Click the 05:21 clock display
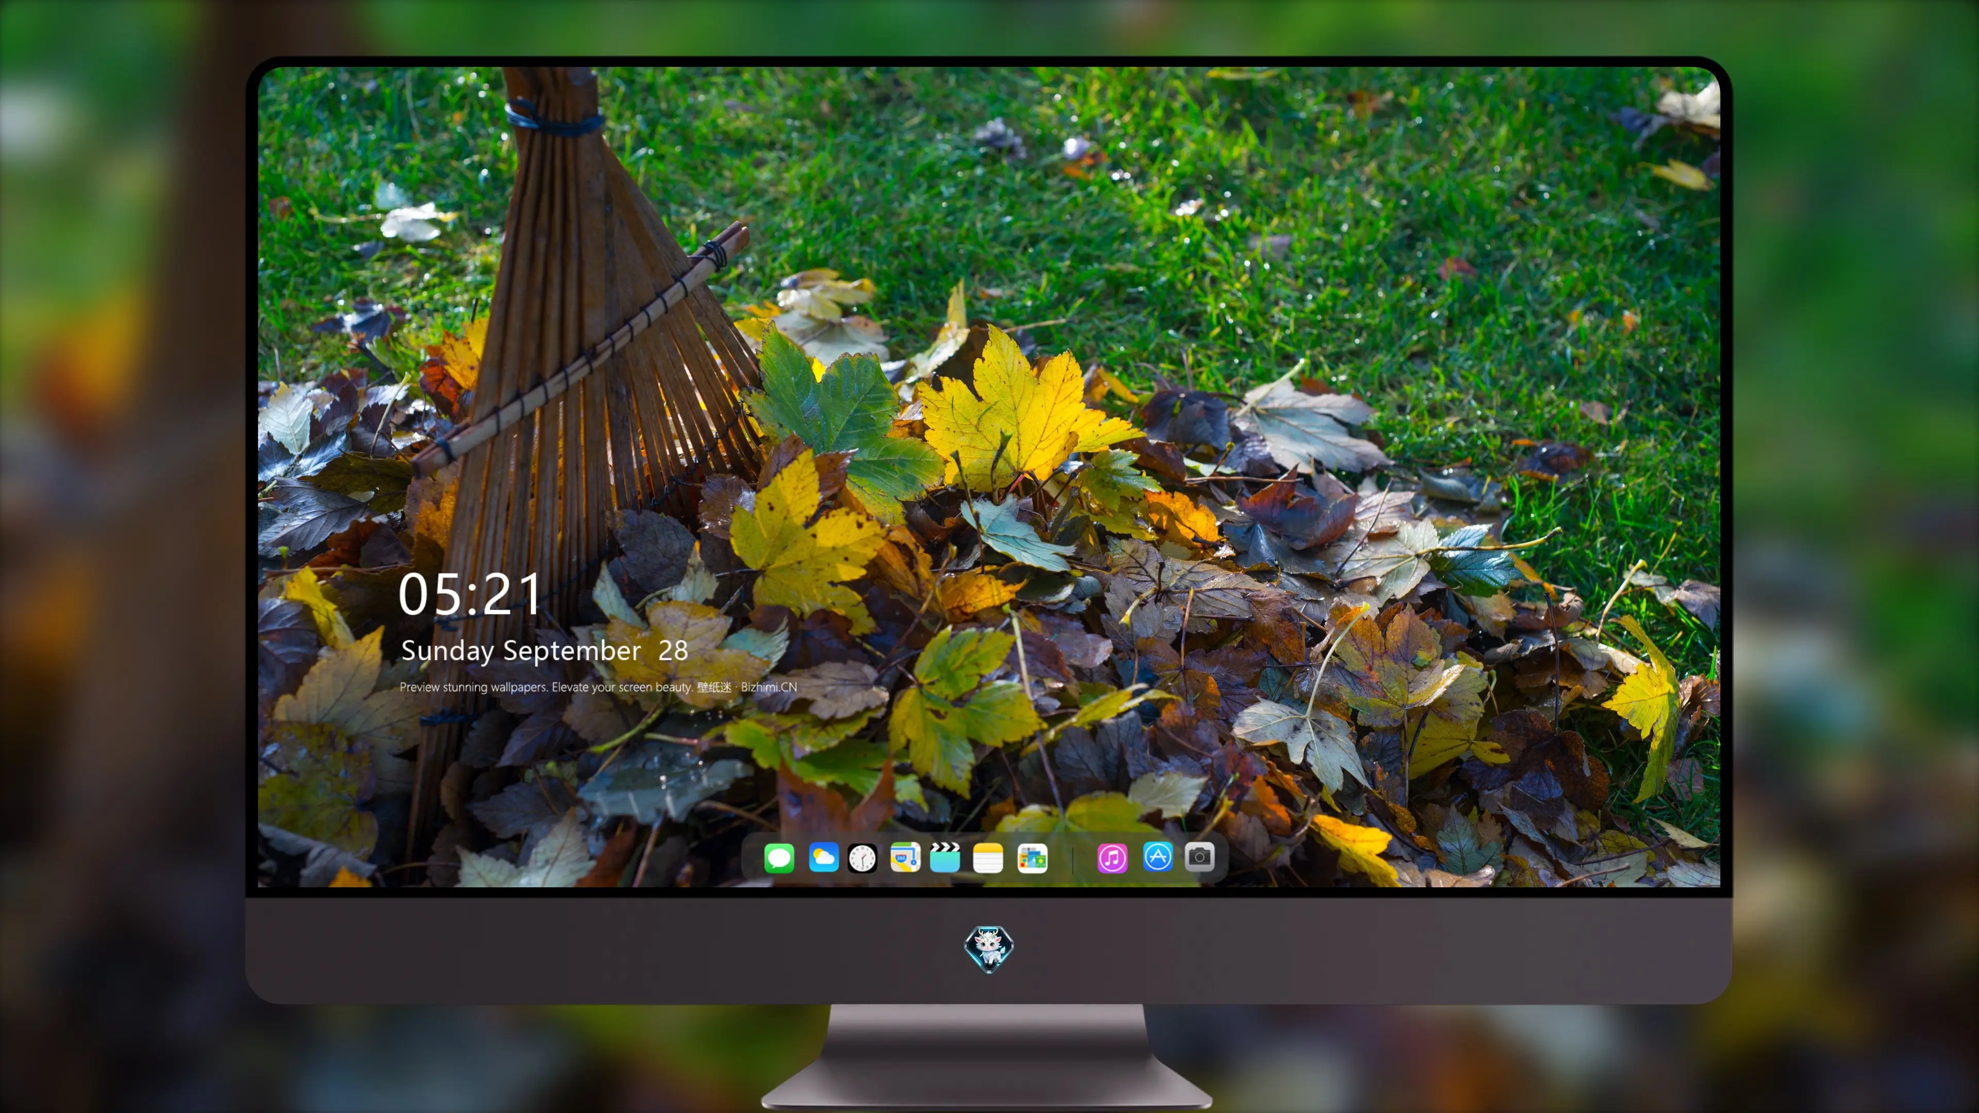The height and width of the screenshot is (1113, 1979). 469,594
